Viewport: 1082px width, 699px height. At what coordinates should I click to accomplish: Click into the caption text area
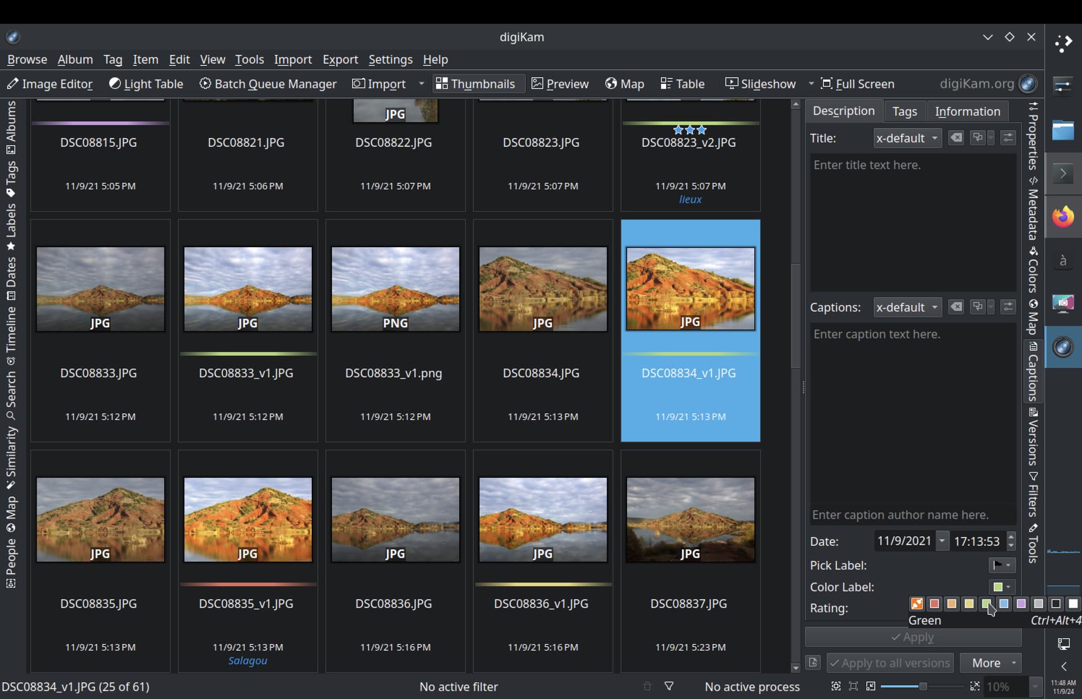pyautogui.click(x=913, y=413)
